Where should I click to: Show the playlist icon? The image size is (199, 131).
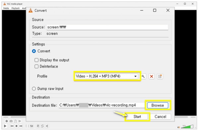38,126
